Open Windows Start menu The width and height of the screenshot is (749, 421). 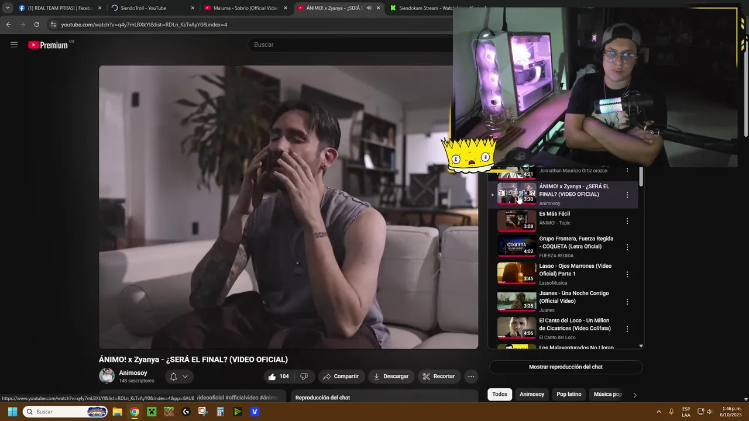coord(12,412)
